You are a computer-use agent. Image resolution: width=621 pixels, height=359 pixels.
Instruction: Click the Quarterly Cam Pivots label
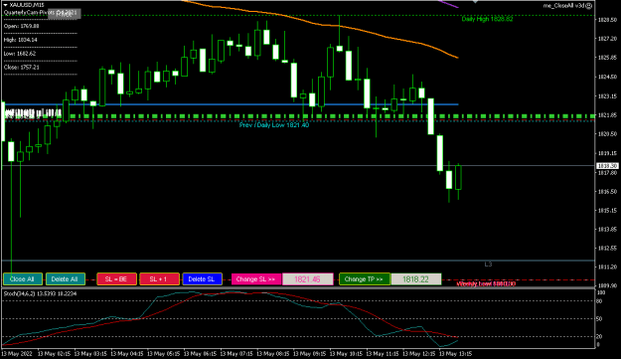40,13
